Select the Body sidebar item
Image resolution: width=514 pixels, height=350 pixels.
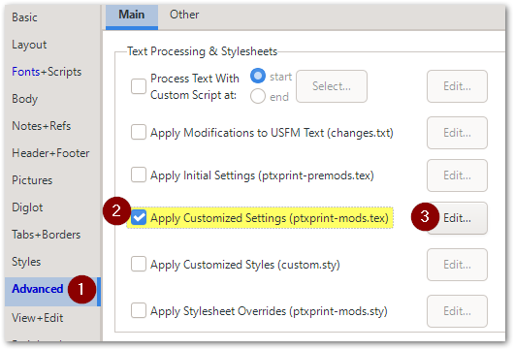coord(25,99)
